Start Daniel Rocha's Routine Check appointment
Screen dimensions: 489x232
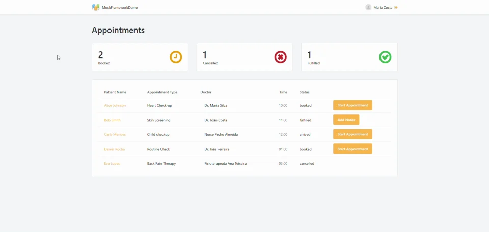coord(352,149)
